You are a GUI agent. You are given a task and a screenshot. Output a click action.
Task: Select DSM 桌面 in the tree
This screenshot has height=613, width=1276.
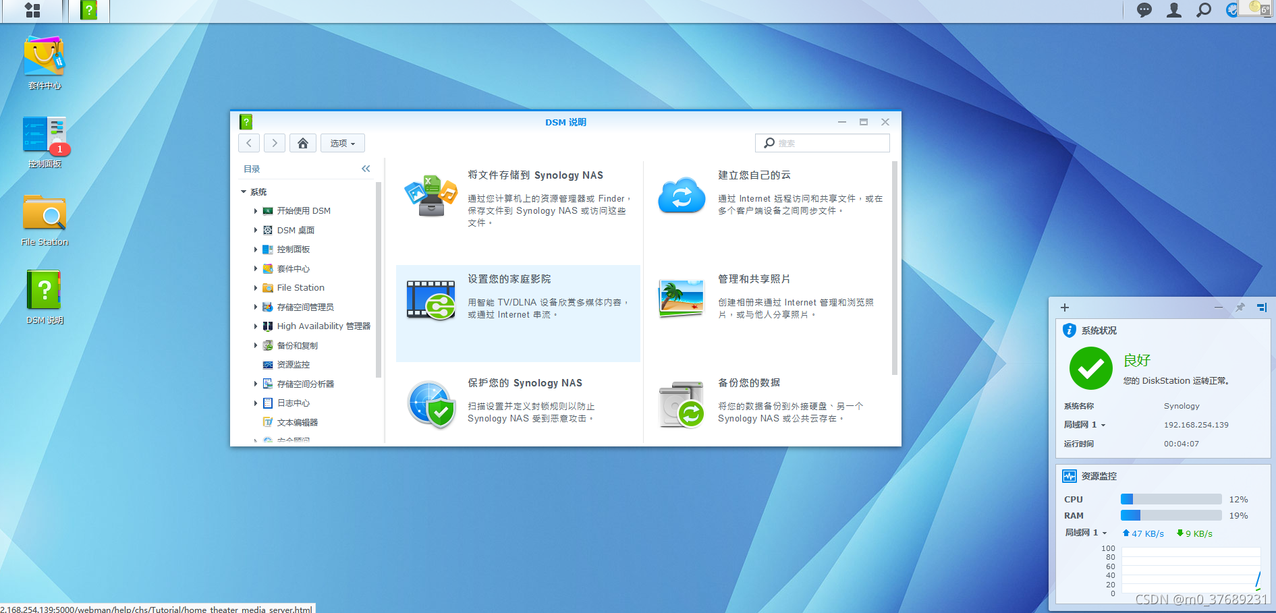pos(296,230)
